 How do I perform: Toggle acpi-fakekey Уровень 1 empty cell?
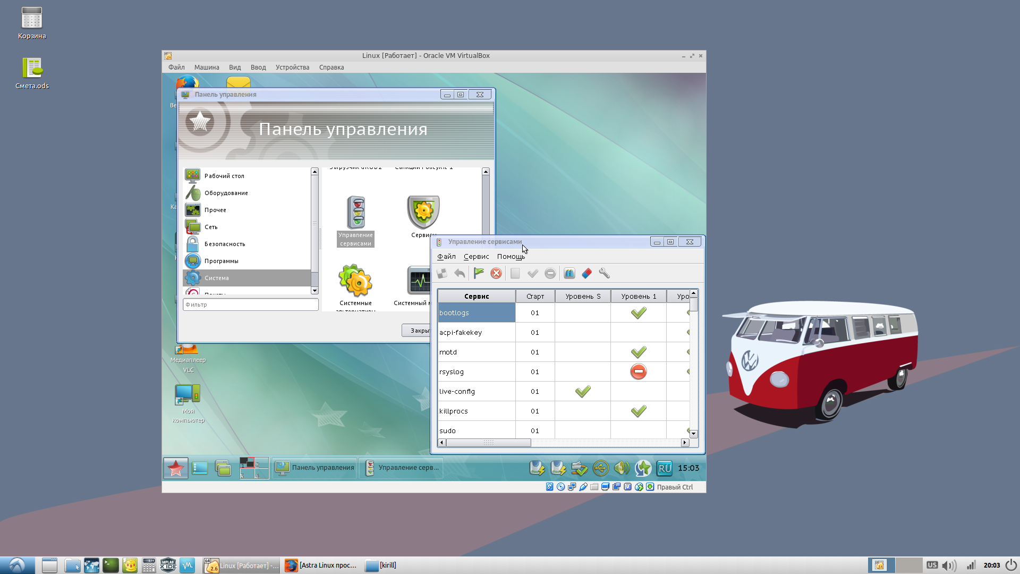639,332
